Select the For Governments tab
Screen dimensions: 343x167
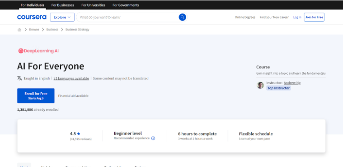(x=126, y=5)
